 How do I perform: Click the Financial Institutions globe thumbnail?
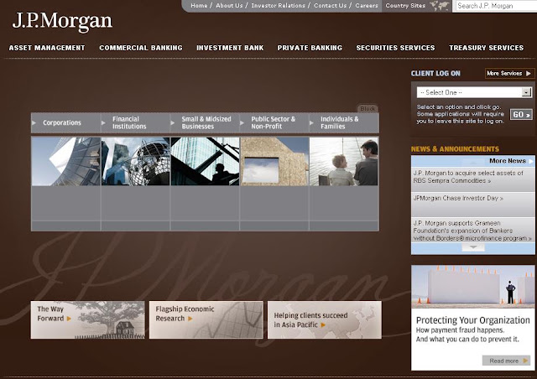[x=136, y=162]
